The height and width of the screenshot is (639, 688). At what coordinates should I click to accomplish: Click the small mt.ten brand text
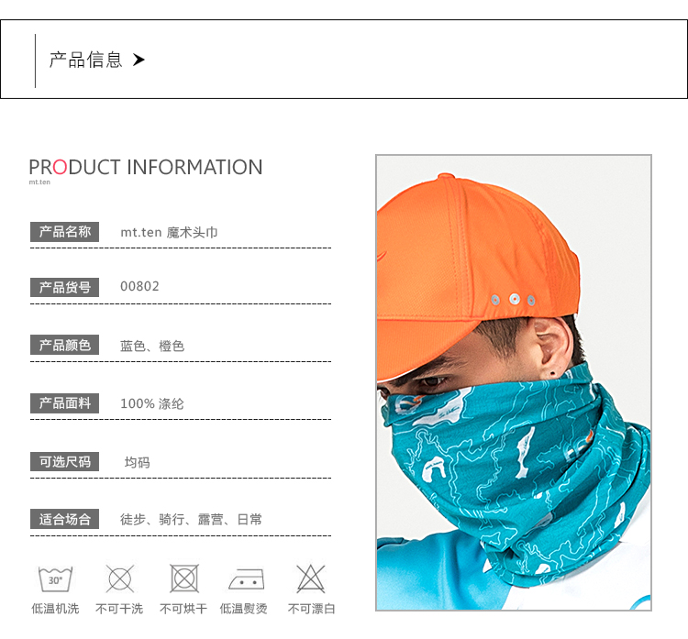tap(39, 182)
